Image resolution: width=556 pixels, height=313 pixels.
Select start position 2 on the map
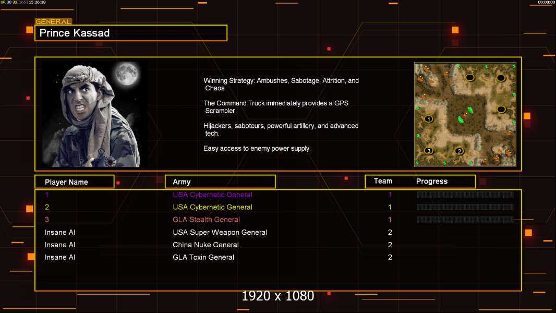tap(459, 151)
